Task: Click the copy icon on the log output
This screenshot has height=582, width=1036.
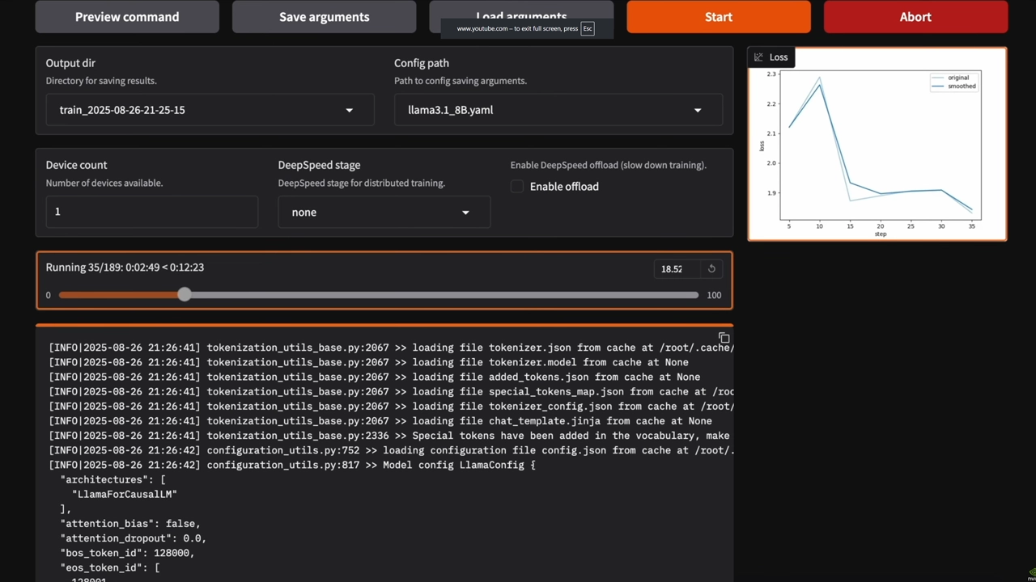Action: point(724,338)
